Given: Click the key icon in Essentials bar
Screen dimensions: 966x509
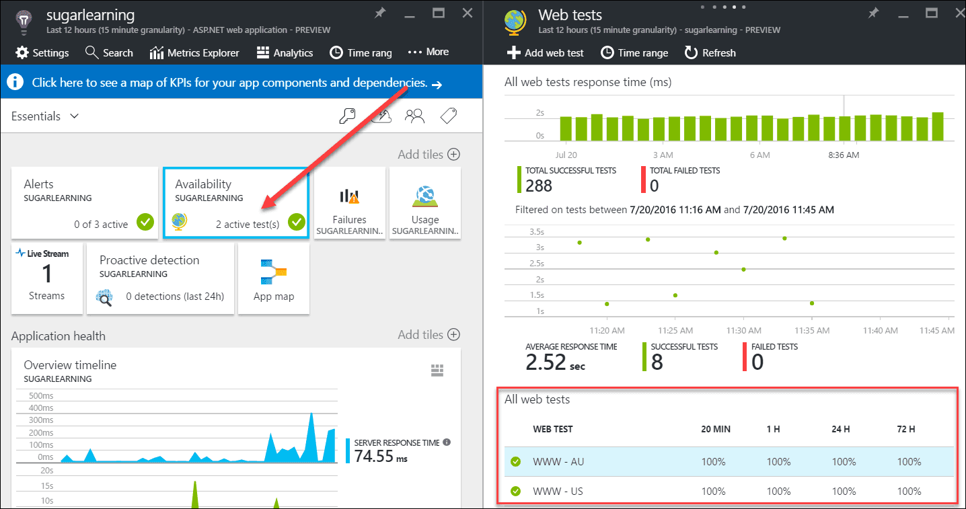Looking at the screenshot, I should point(347,116).
